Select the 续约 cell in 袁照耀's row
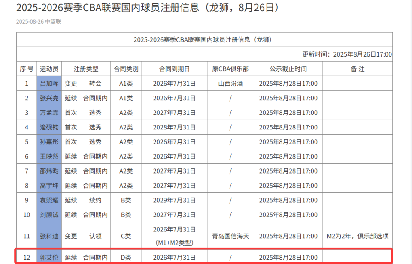The height and width of the screenshot is (264, 412). pos(95,200)
